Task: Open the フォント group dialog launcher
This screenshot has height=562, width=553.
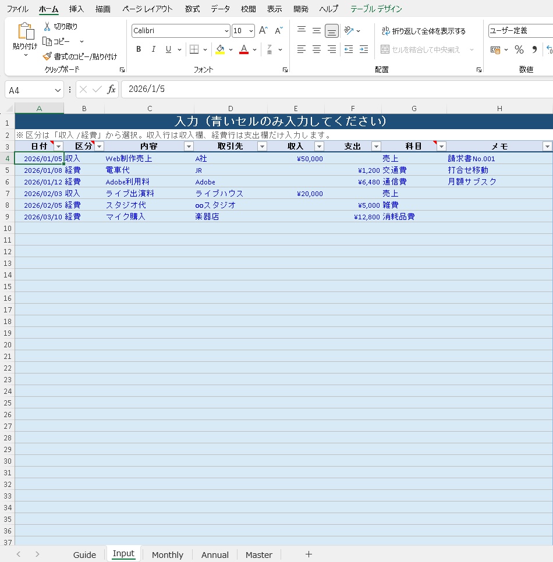Action: (285, 69)
